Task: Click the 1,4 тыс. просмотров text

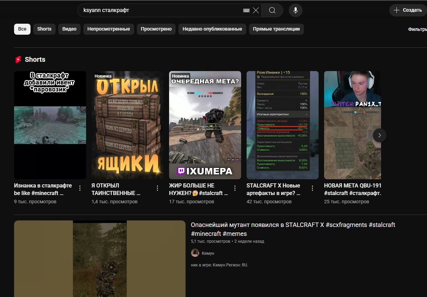Action: pyautogui.click(x=115, y=202)
